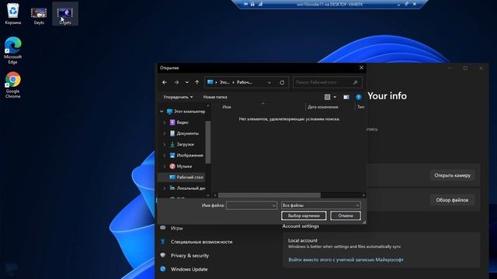Screen dimensions: 497x279
Task: Cancel the Open dialog
Action: pyautogui.click(x=345, y=215)
